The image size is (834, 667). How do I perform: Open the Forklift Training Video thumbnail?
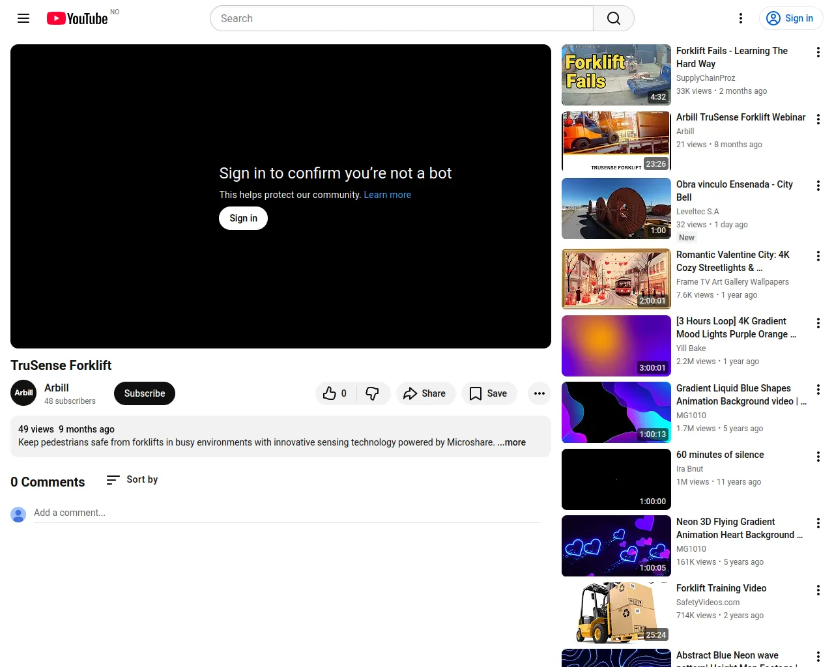616,612
